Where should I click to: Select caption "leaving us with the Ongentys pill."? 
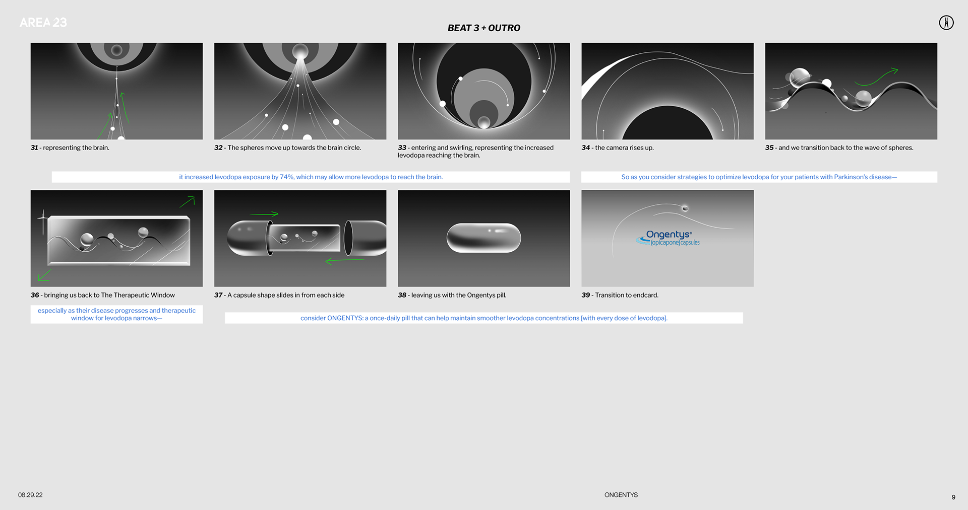(459, 295)
